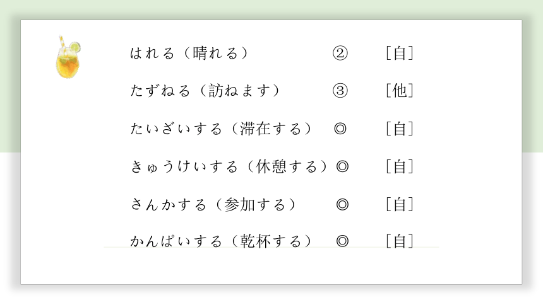Select the word さんかする（参加する）

pos(213,204)
